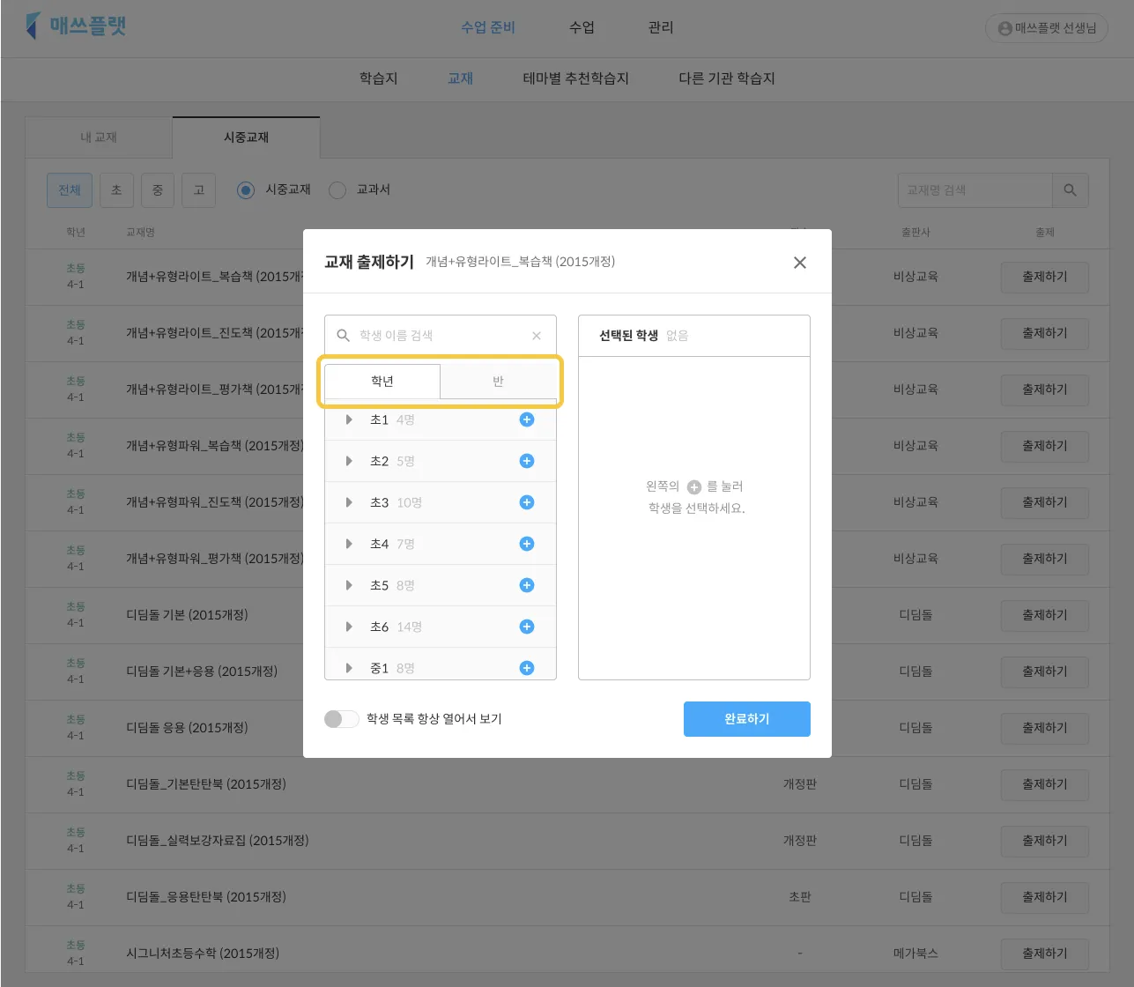Screen dimensions: 1134x987
Task: Click 출제하기 for 시그니처초등수학
Action: tap(1045, 954)
